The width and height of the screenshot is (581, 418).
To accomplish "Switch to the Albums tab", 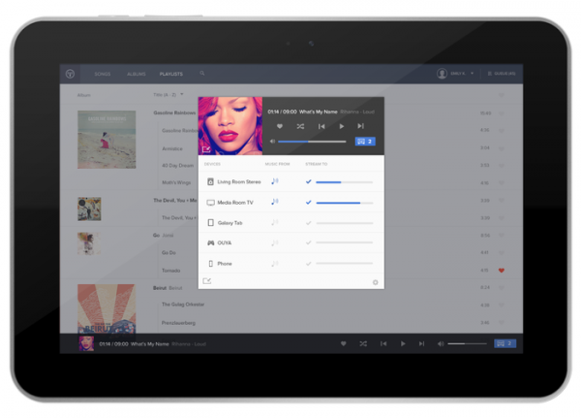I will point(136,74).
